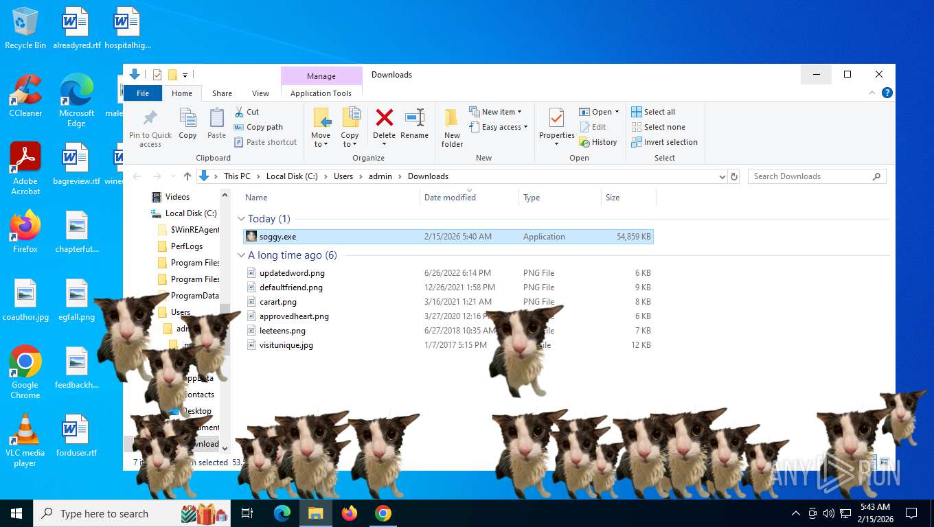This screenshot has width=934, height=527.
Task: Open the Task View taskbar icon
Action: tap(247, 513)
